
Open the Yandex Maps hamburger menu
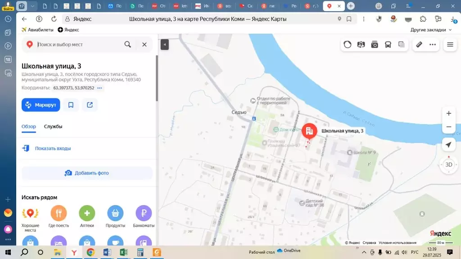point(450,45)
